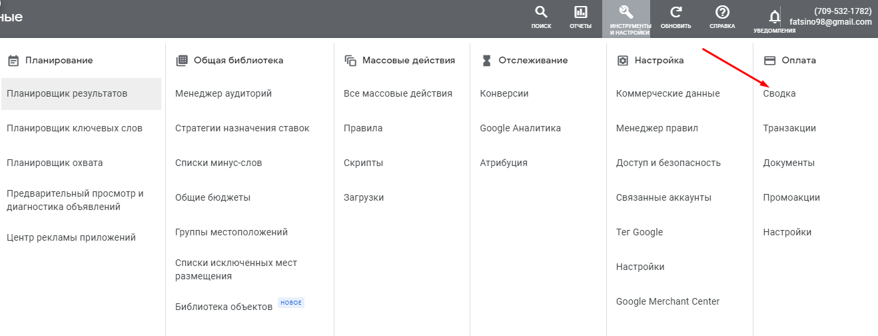The width and height of the screenshot is (878, 336).
Task: Click the Планирование calendar icon
Action: coord(13,60)
